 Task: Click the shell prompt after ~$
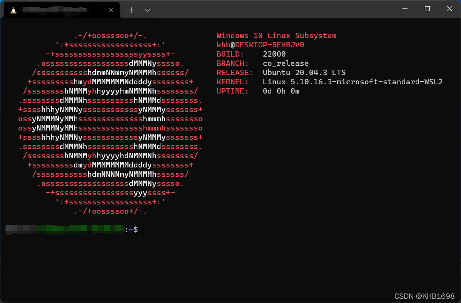[143, 229]
